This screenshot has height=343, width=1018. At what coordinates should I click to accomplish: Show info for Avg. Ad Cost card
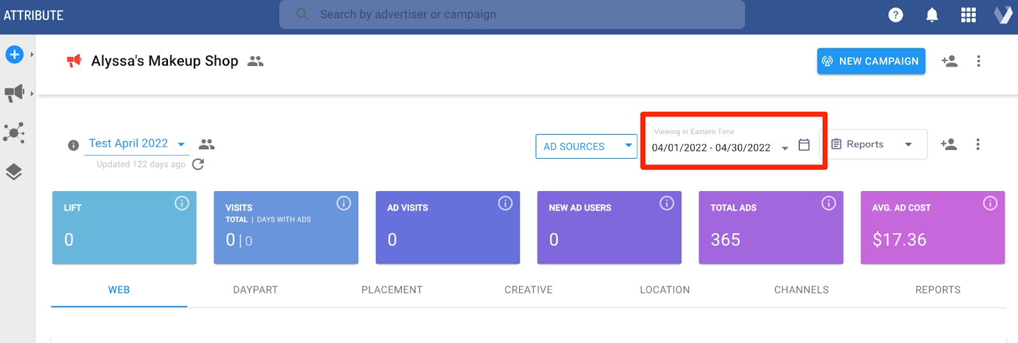click(x=990, y=203)
